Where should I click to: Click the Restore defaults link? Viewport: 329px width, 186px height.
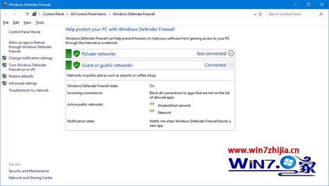coord(21,76)
